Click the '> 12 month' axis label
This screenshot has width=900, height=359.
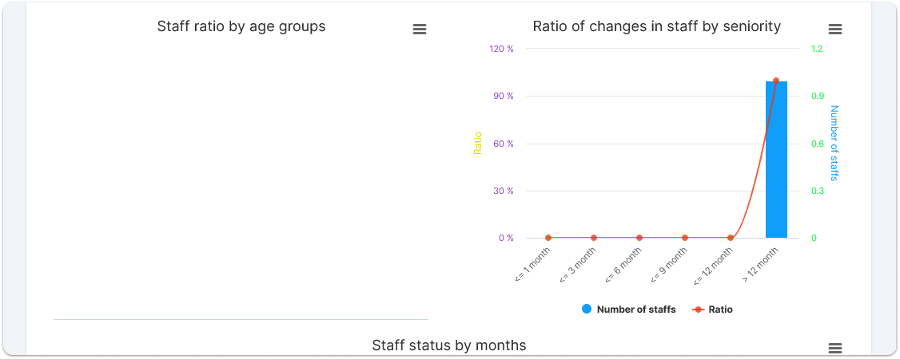pos(761,266)
